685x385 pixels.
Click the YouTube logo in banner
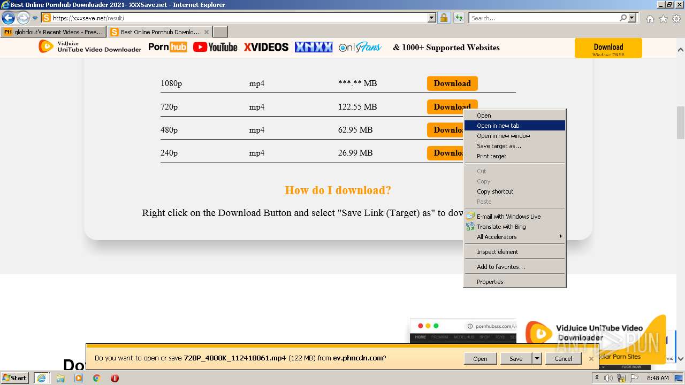pos(215,47)
